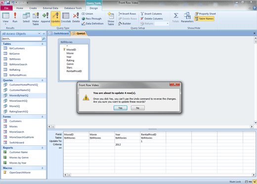Viewport: 257px width, 184px height.
Task: Run the query with the Run icon
Action: [15, 18]
